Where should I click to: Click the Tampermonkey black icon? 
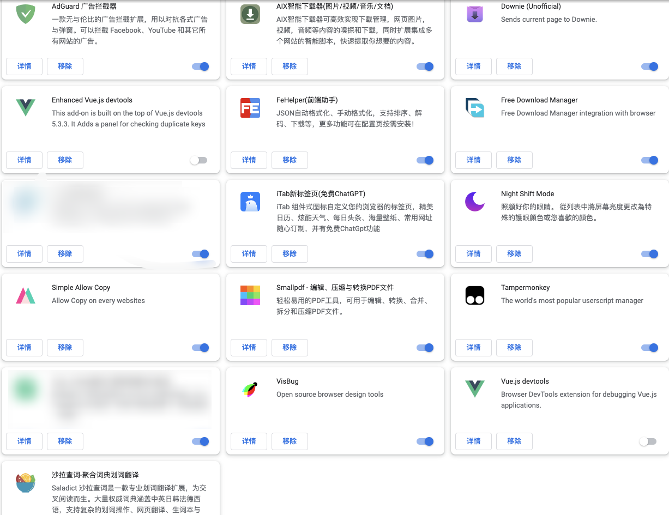click(x=475, y=295)
